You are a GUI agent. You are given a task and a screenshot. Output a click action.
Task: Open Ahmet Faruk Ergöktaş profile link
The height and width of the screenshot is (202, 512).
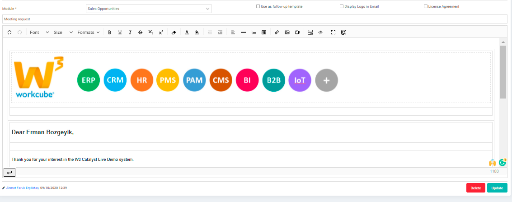pos(23,188)
